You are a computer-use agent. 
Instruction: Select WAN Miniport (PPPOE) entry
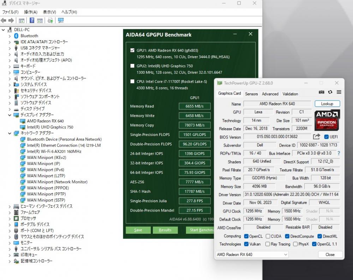coord(48,188)
